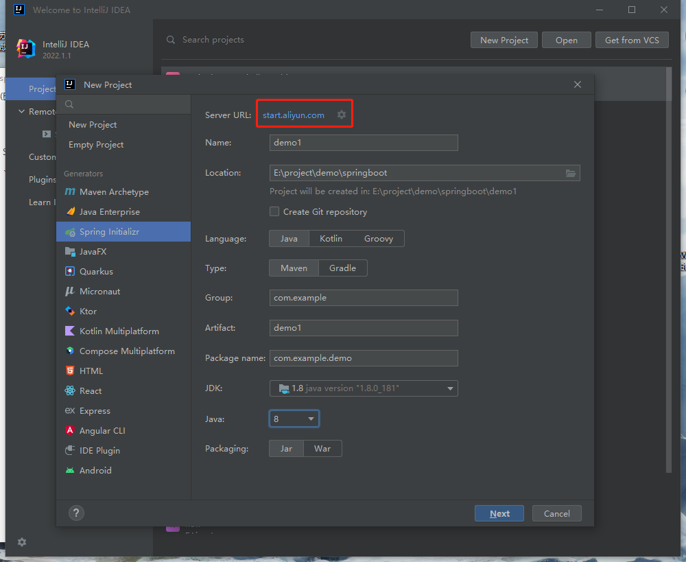Click Get from VCS in Welcome window

(x=632, y=40)
